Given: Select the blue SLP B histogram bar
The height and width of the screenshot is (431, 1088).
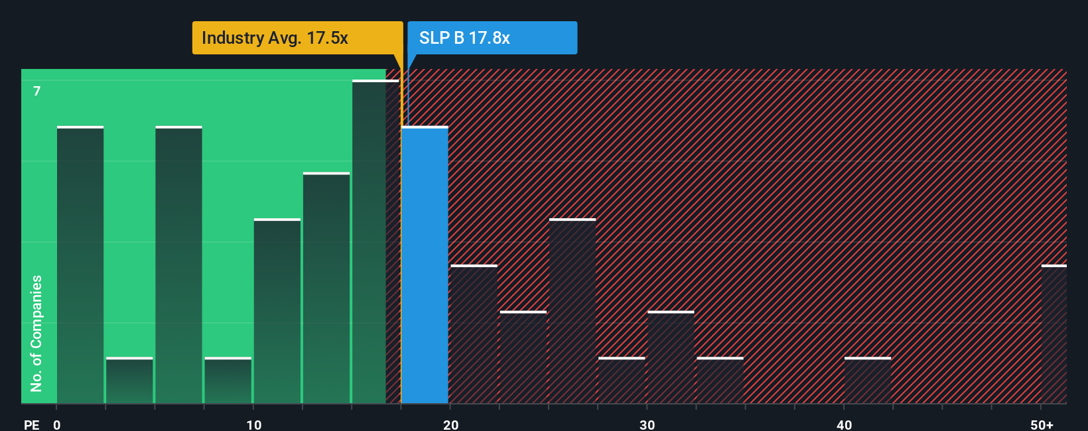Looking at the screenshot, I should pyautogui.click(x=425, y=265).
